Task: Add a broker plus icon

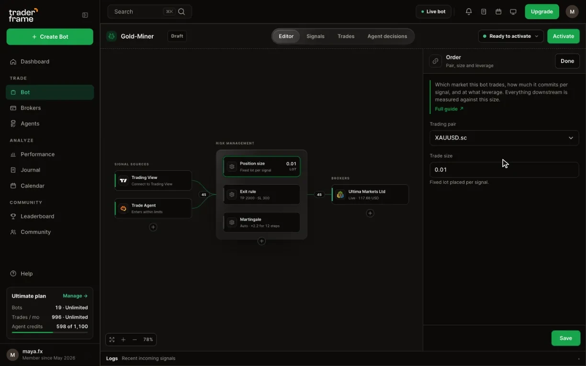Action: click(370, 213)
